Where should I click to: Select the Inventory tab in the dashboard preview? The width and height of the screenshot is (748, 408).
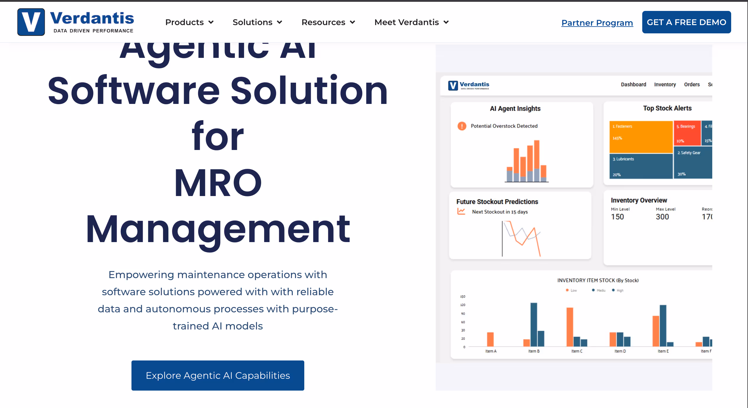[x=665, y=84]
